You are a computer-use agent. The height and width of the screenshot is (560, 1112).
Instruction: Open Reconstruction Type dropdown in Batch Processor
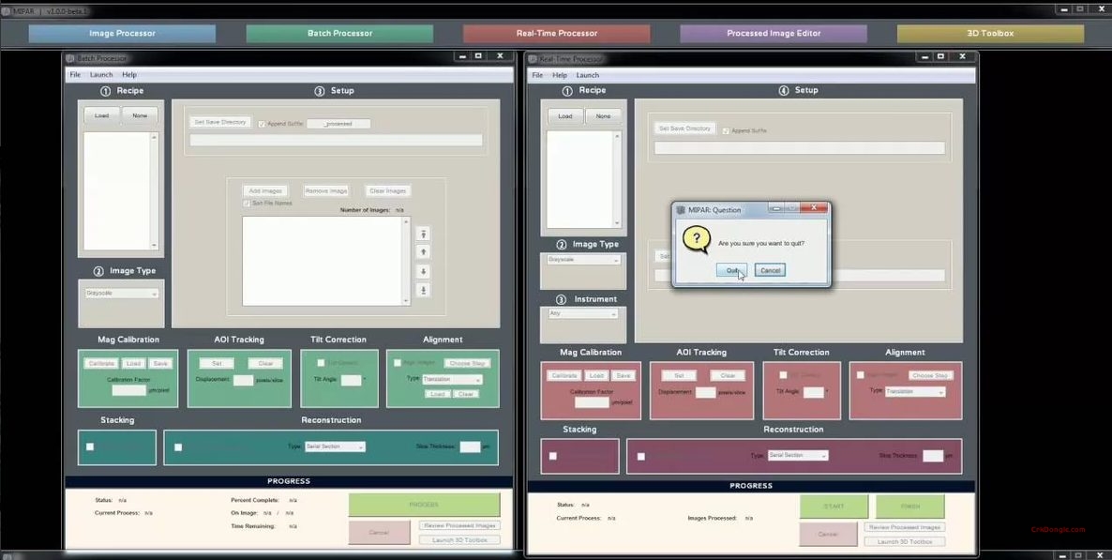point(335,446)
